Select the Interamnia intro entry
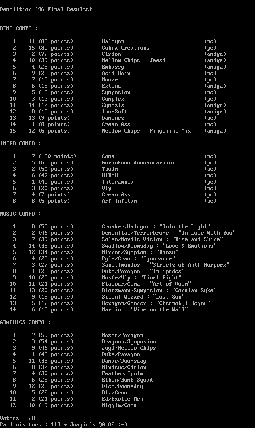255x428 pixels. (x=118, y=182)
